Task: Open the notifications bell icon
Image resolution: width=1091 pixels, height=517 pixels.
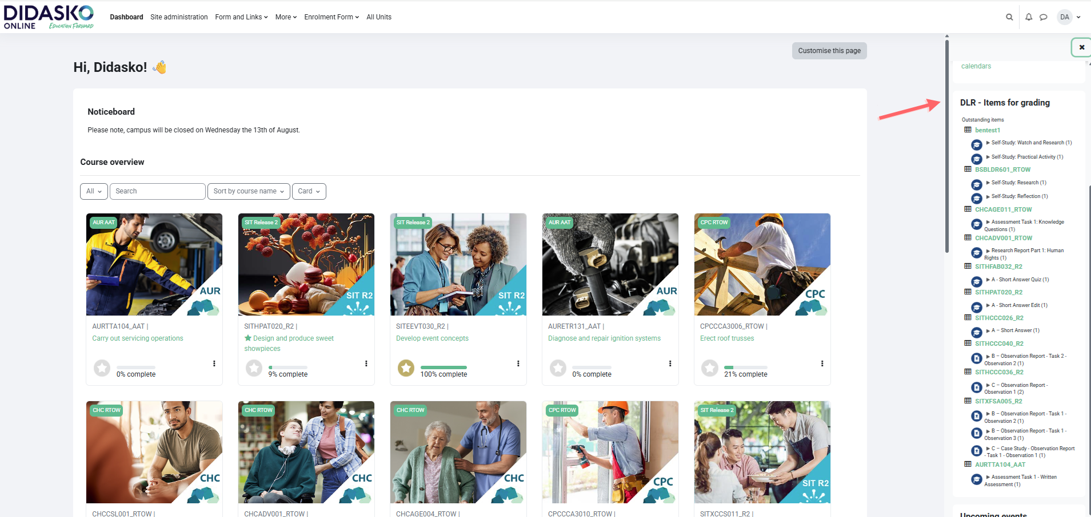Action: point(1029,17)
